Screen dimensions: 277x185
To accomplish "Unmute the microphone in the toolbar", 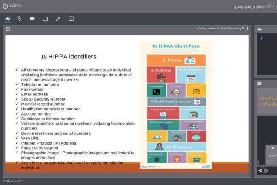I will tap(20, 19).
